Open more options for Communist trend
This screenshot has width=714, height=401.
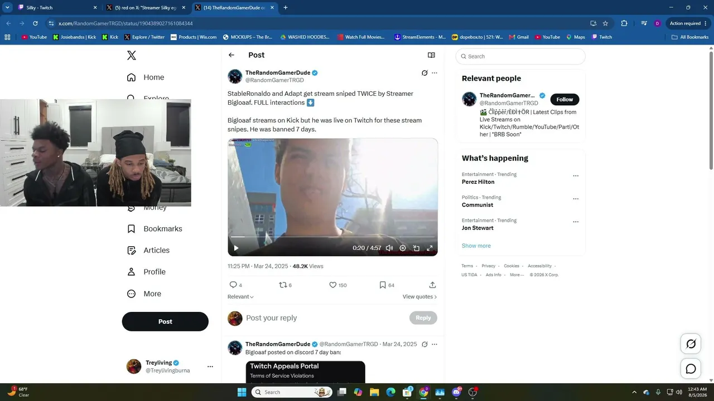tap(576, 199)
